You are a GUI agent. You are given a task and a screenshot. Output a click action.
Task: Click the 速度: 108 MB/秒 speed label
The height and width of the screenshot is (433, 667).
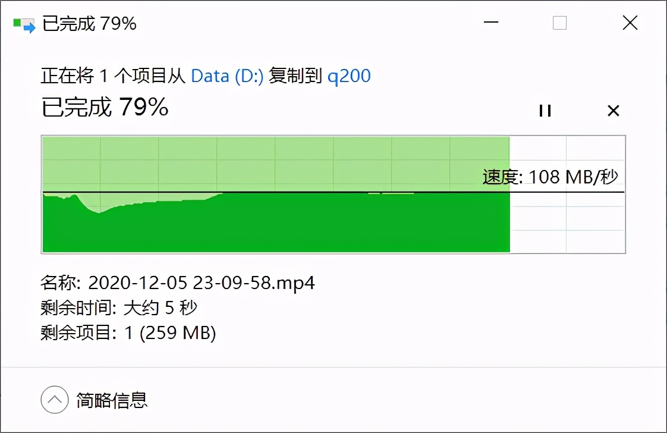(550, 177)
